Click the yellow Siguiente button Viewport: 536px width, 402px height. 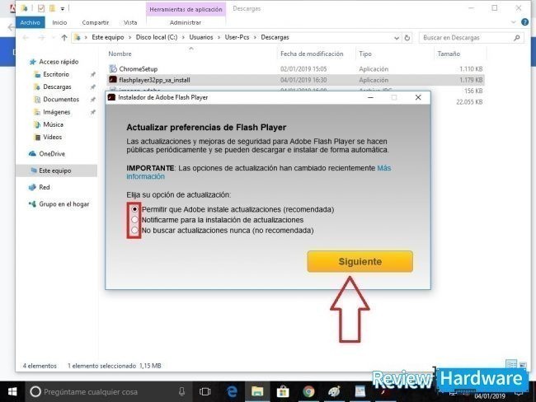(360, 261)
